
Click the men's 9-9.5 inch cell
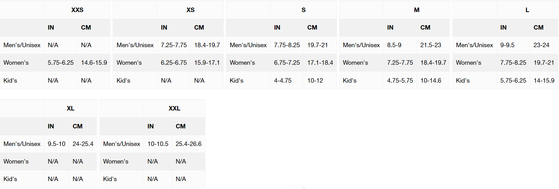[507, 45]
